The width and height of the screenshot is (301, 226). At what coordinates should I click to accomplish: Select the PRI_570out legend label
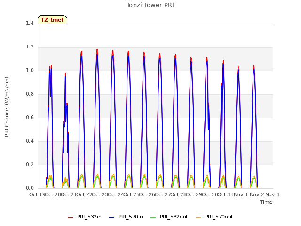(219, 217)
